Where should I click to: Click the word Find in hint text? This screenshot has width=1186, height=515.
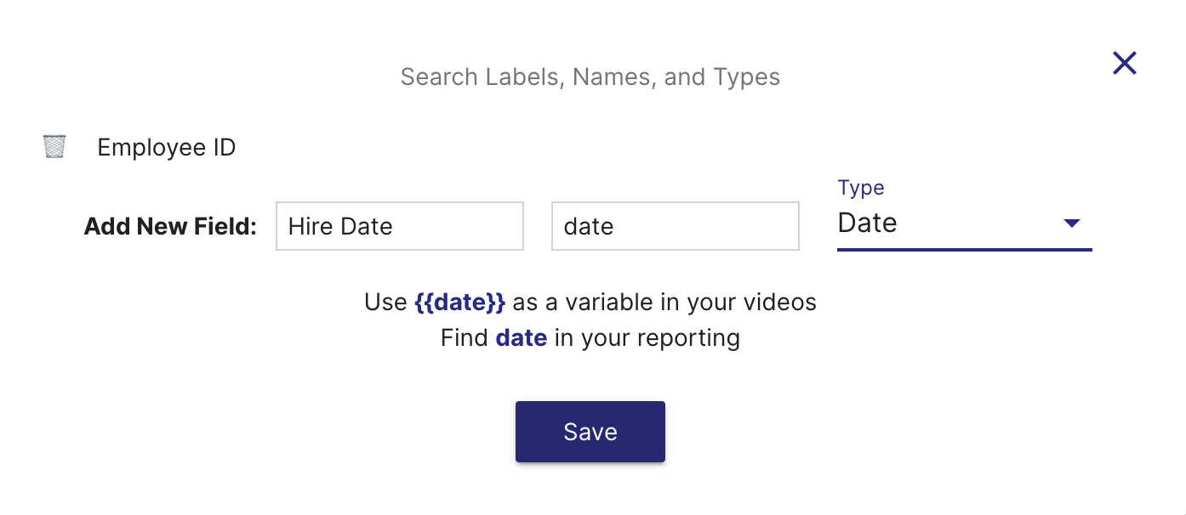[x=464, y=338]
